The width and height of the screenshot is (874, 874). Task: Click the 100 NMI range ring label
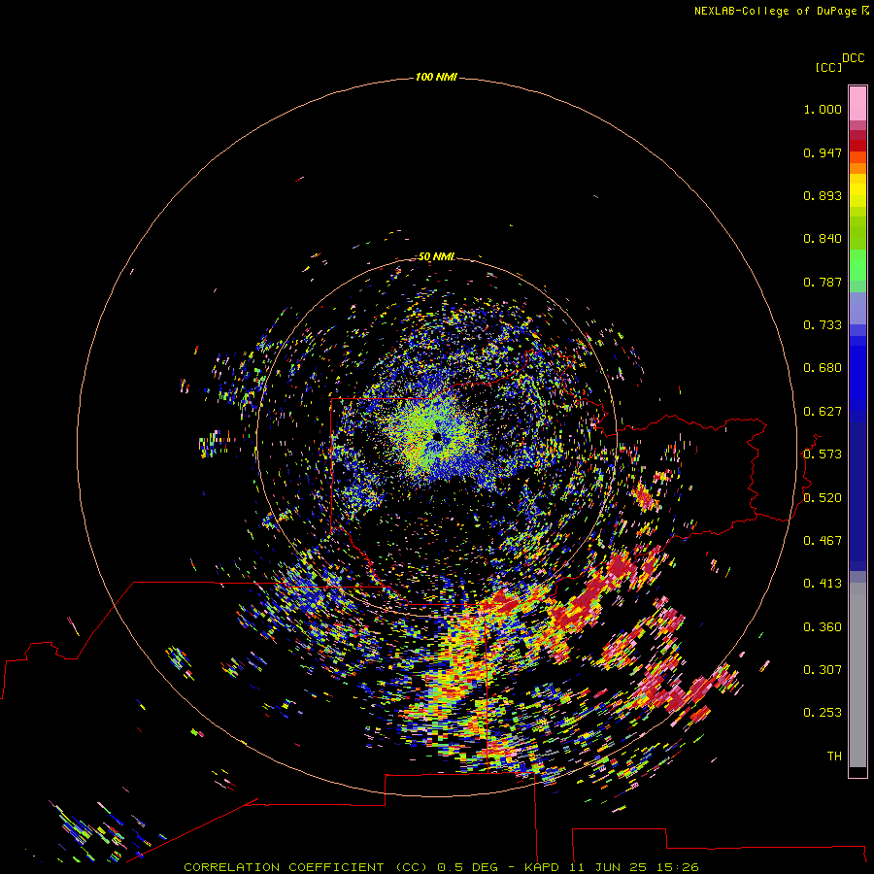[436, 77]
